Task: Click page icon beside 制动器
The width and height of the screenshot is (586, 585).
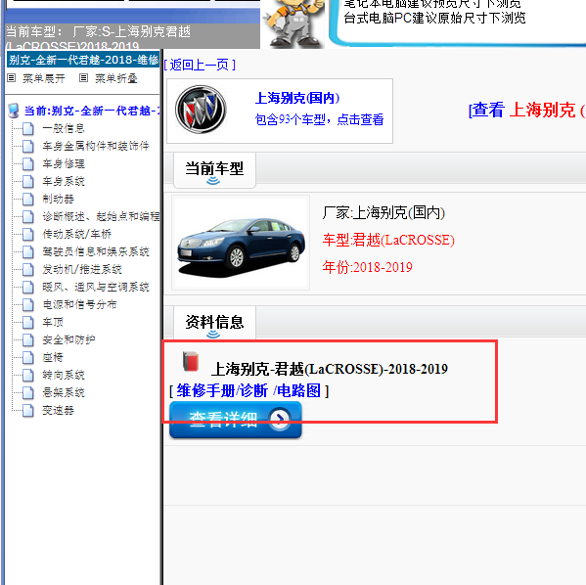Action: (x=28, y=199)
